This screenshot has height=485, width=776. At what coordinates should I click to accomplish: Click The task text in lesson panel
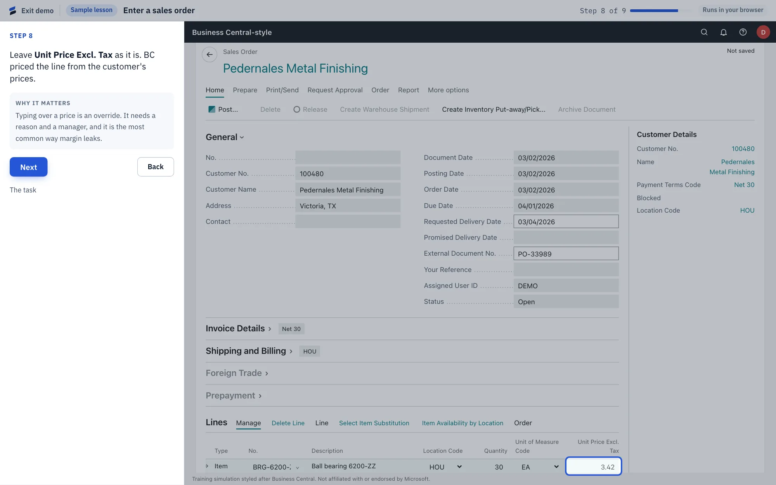tap(23, 190)
